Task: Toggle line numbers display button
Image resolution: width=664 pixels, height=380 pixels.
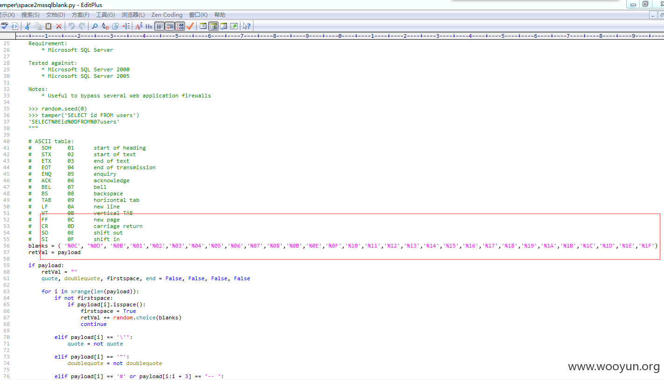Action: point(180,26)
